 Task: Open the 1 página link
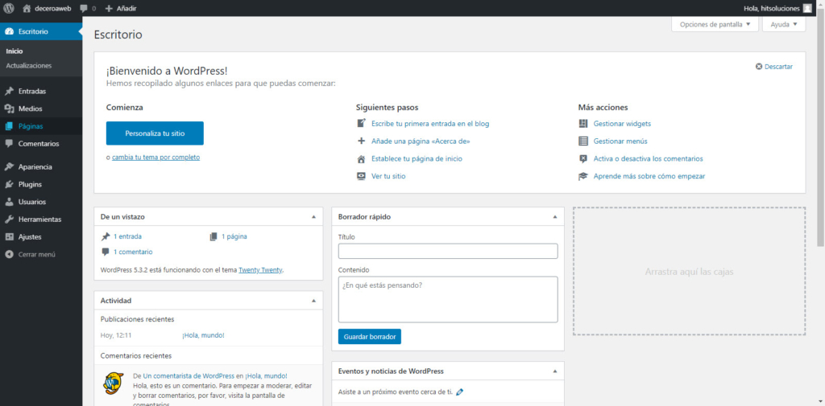[x=234, y=236]
